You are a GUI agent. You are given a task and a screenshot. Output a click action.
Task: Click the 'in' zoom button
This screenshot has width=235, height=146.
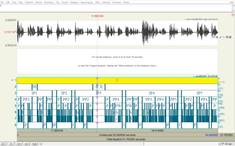click(11, 144)
